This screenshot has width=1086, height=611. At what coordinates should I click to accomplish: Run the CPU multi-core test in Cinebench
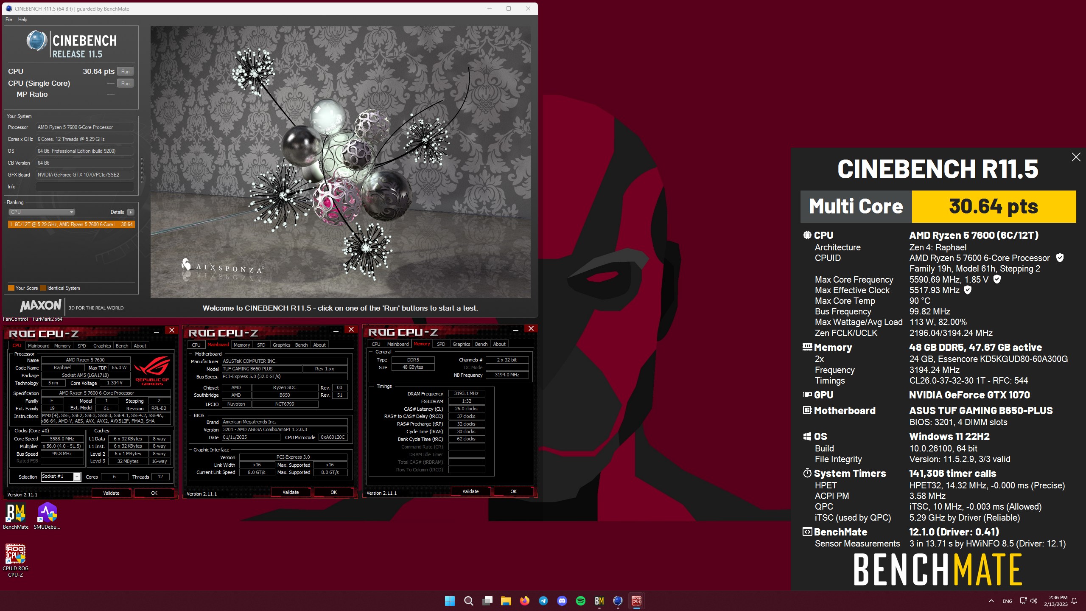point(126,71)
